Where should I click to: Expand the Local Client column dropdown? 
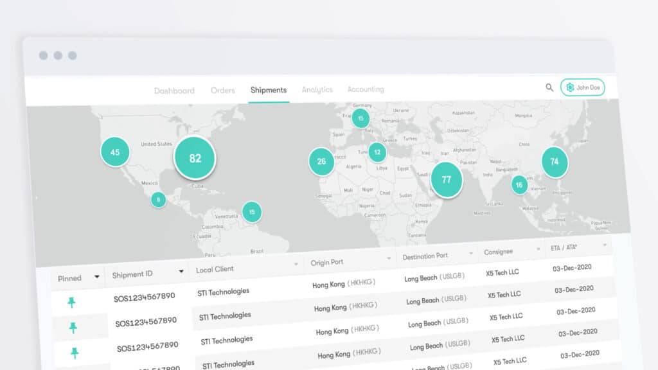[x=296, y=264]
